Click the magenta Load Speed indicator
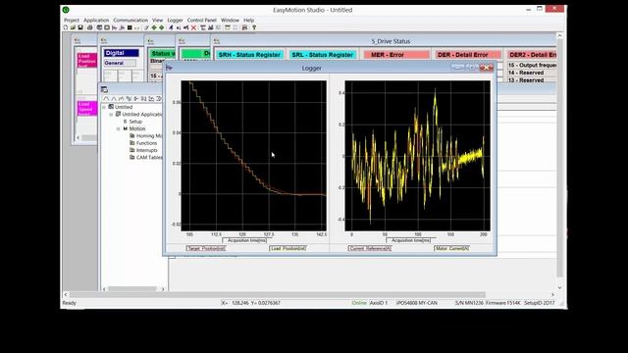The width and height of the screenshot is (628, 353). coord(87,109)
